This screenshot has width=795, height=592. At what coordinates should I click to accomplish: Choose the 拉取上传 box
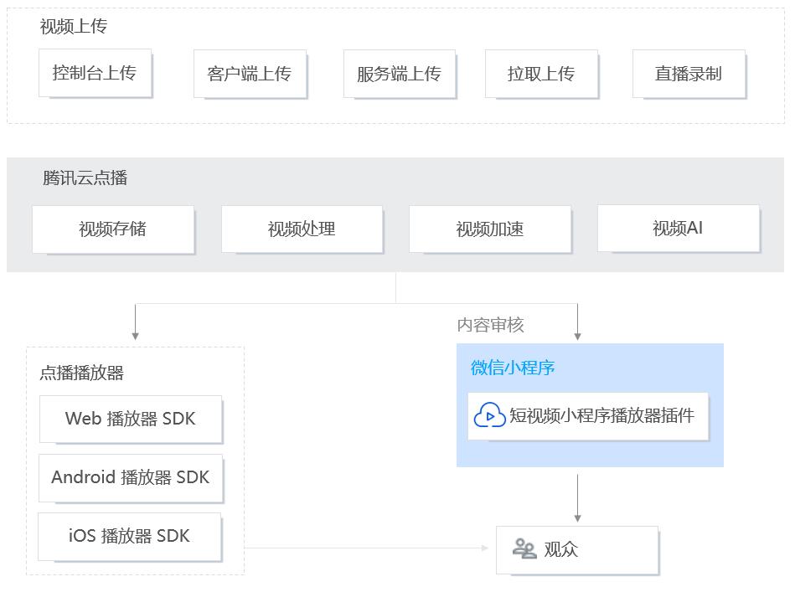[x=541, y=74]
